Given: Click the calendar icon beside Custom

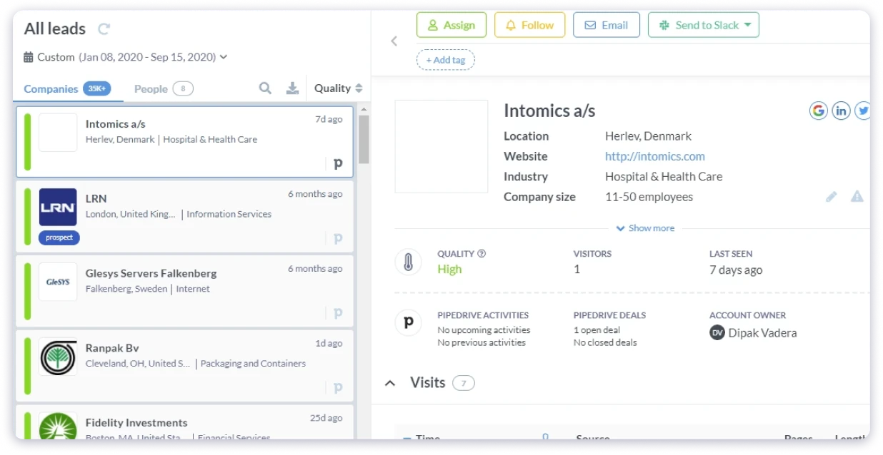Looking at the screenshot, I should pyautogui.click(x=29, y=57).
